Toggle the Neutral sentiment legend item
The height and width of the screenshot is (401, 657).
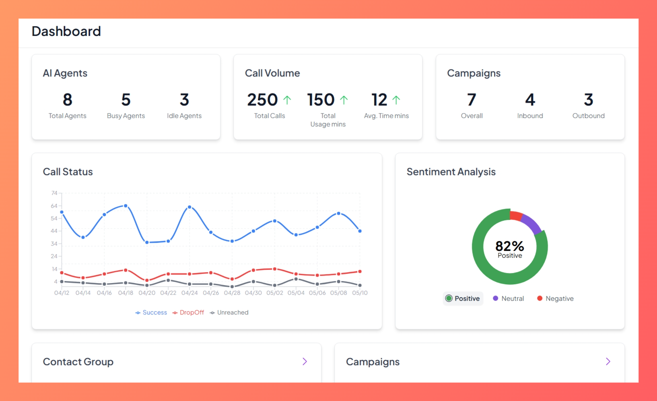509,298
